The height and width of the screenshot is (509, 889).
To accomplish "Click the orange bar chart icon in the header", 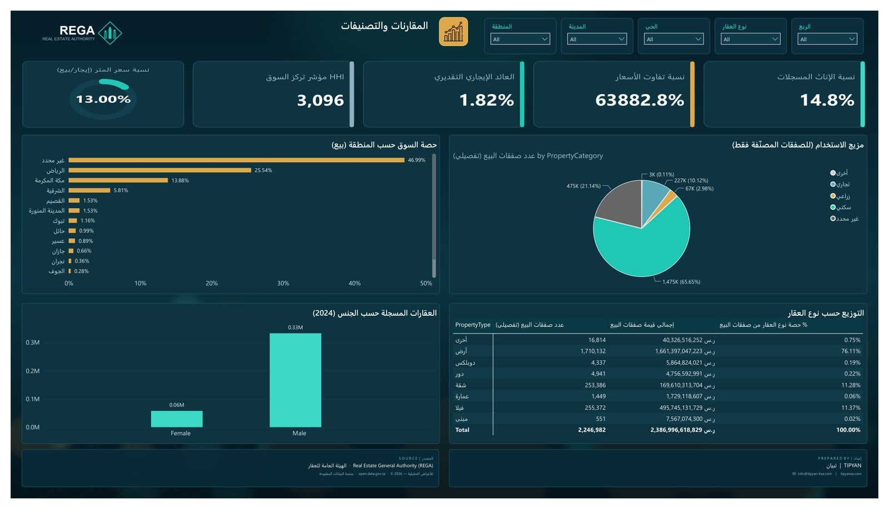I will click(453, 32).
